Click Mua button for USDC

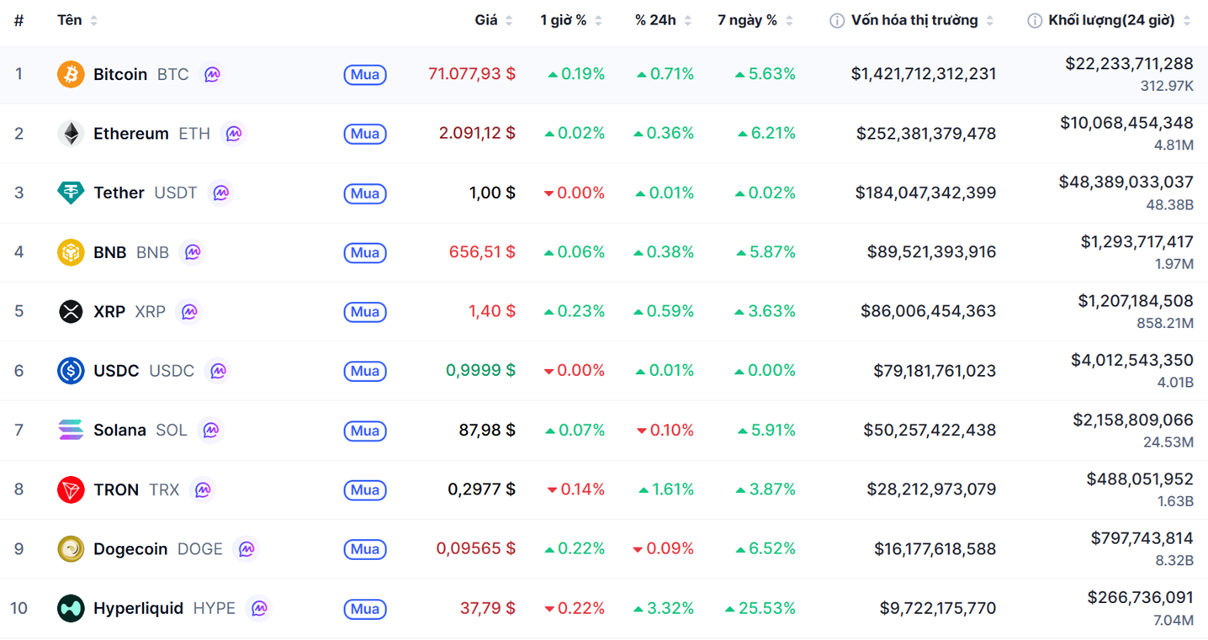coord(365,371)
